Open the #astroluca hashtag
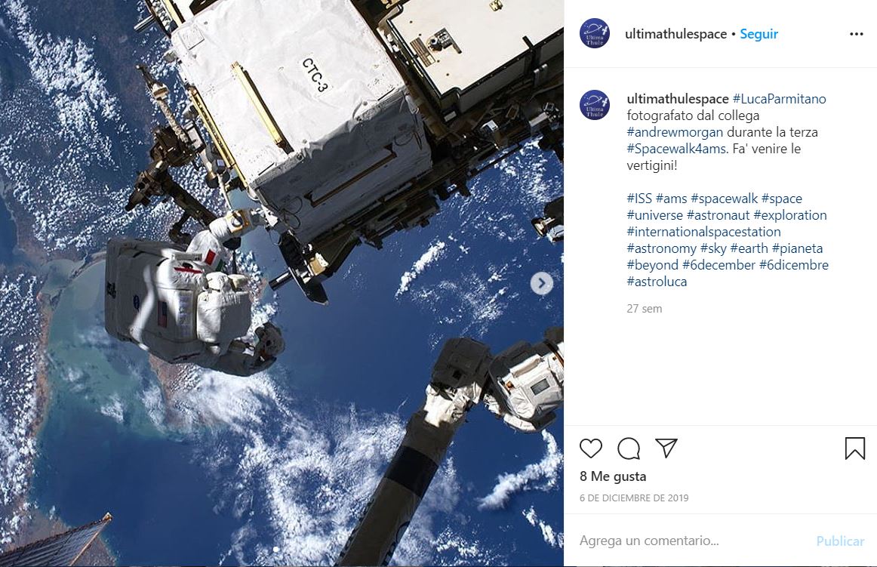This screenshot has height=567, width=877. click(x=657, y=281)
